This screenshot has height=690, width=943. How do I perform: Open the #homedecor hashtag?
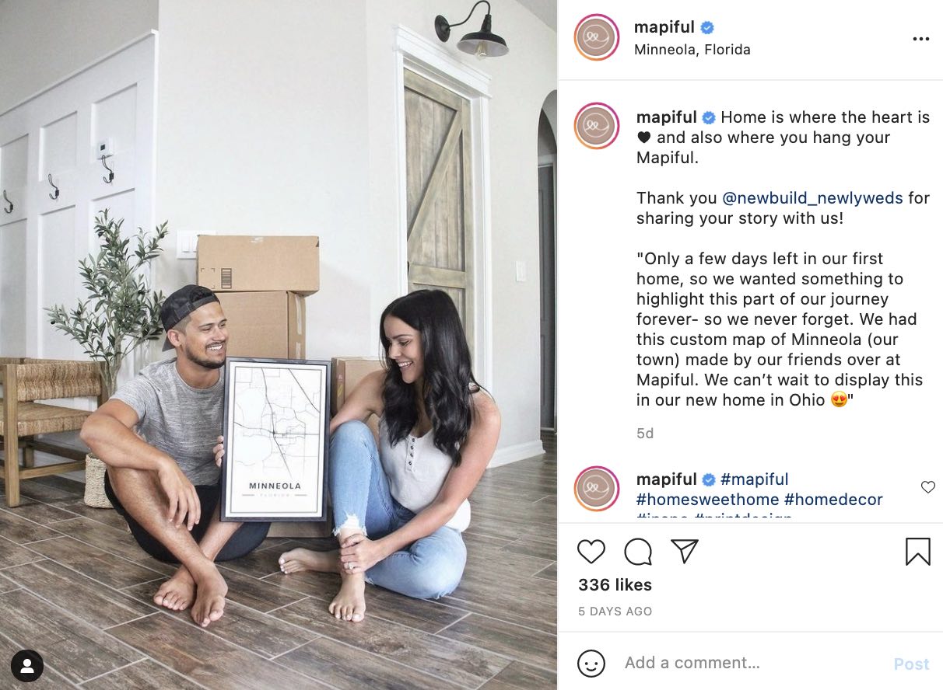[x=833, y=500]
